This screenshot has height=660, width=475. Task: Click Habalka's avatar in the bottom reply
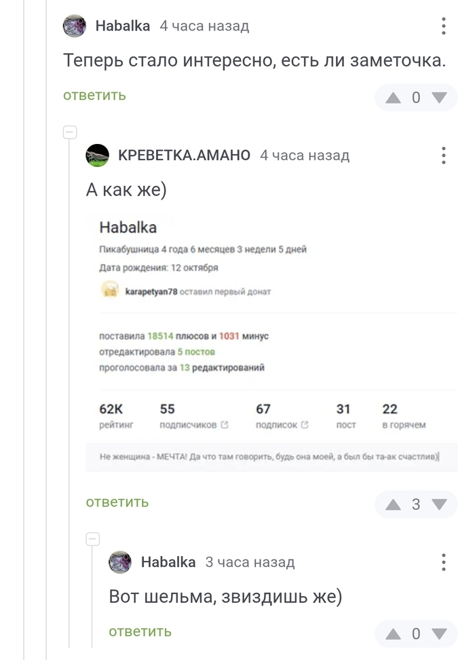point(119,562)
